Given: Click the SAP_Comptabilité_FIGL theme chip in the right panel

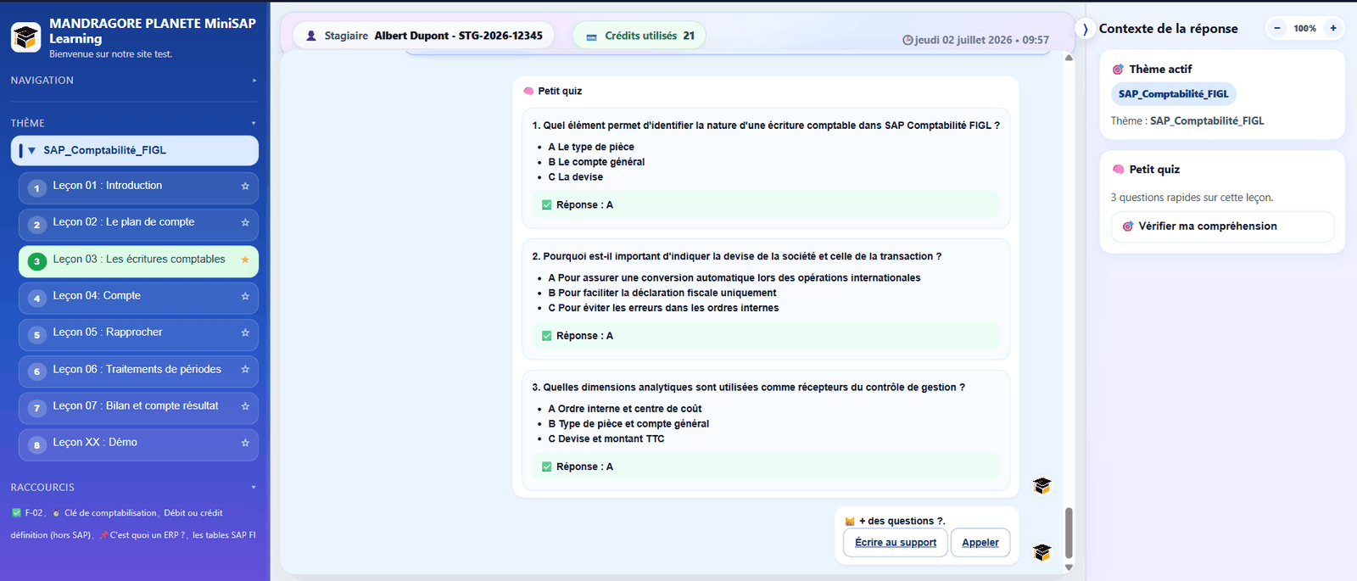Looking at the screenshot, I should 1173,94.
